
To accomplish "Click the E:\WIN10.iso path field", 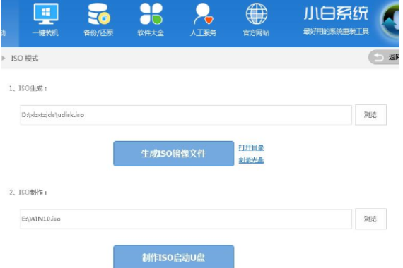I will 186,219.
